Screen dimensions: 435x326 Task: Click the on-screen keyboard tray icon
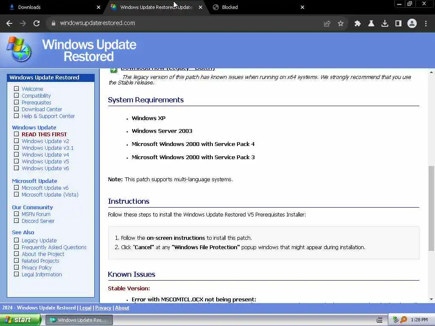coord(380,320)
